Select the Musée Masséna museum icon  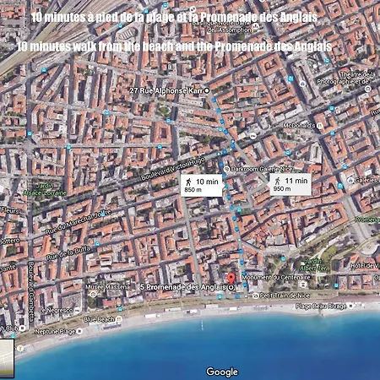(93, 294)
